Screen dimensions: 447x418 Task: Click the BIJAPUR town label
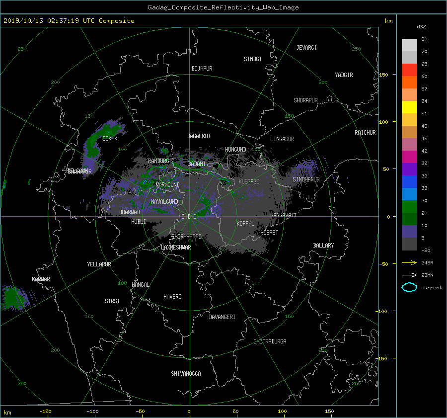coord(202,69)
